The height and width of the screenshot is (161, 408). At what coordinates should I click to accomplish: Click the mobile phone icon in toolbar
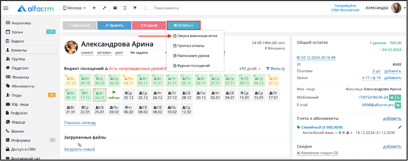pos(125,8)
